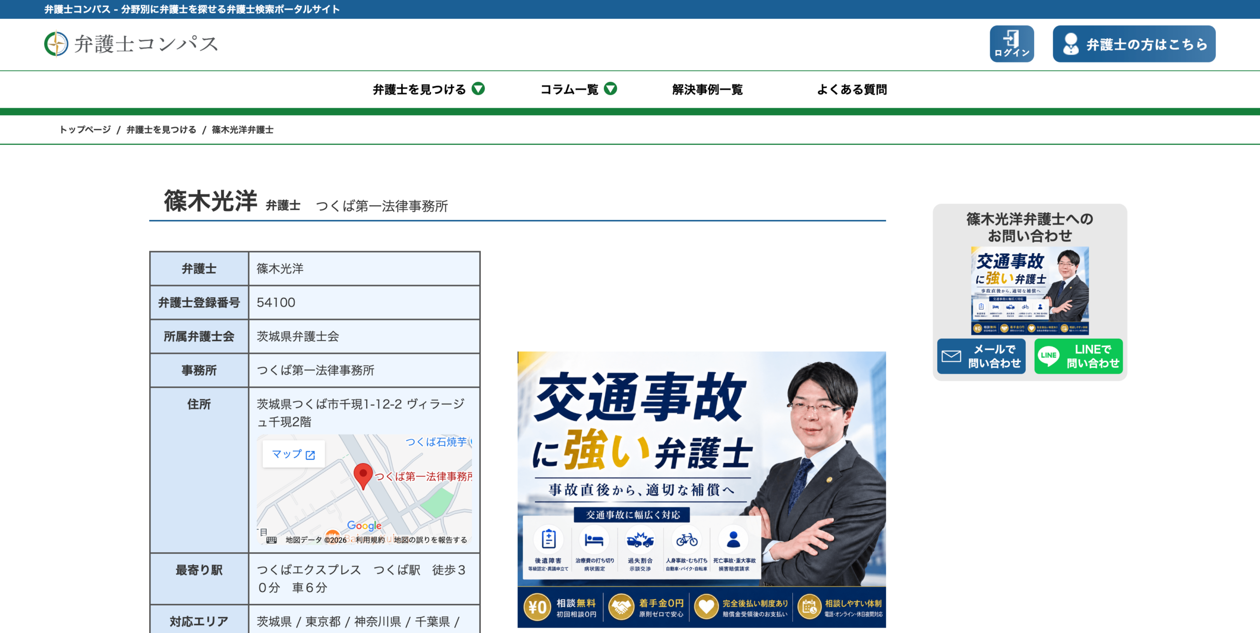Image resolution: width=1260 pixels, height=633 pixels.
Task: Click the 篠木光洋 heading name
Action: tap(211, 201)
